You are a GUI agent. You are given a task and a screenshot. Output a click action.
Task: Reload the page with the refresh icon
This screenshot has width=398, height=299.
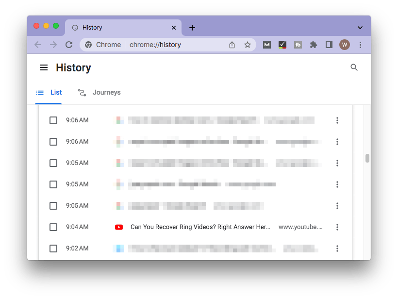coord(69,44)
